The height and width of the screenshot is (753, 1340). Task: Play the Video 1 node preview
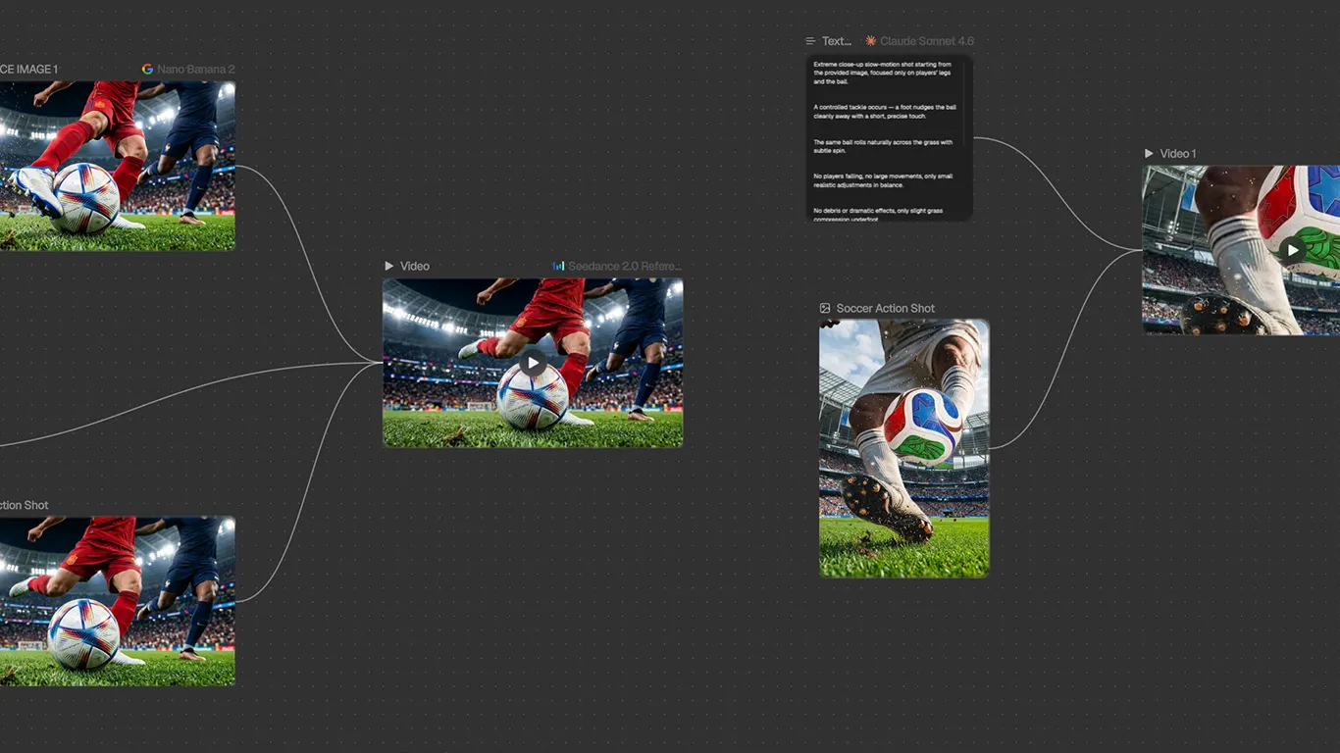tap(1293, 250)
